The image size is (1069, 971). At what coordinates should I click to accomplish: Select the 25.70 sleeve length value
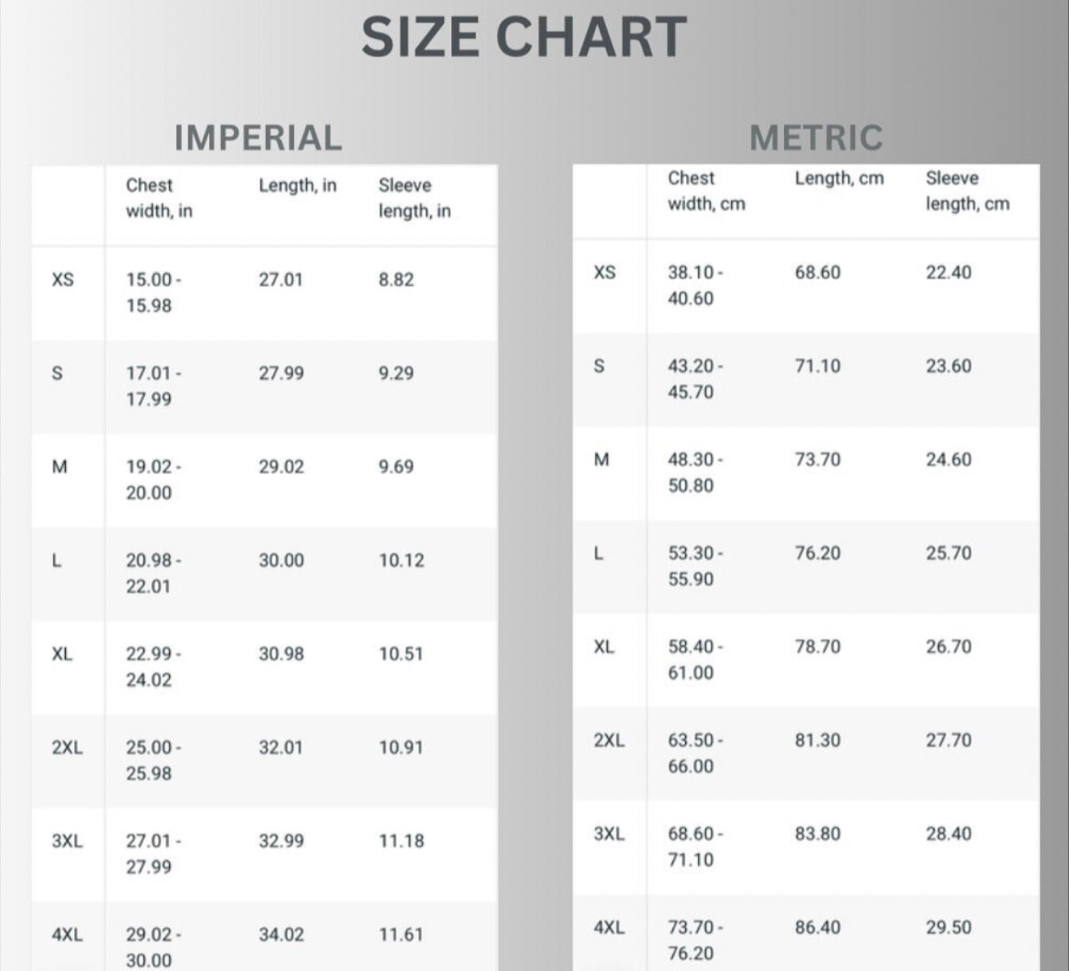point(948,554)
